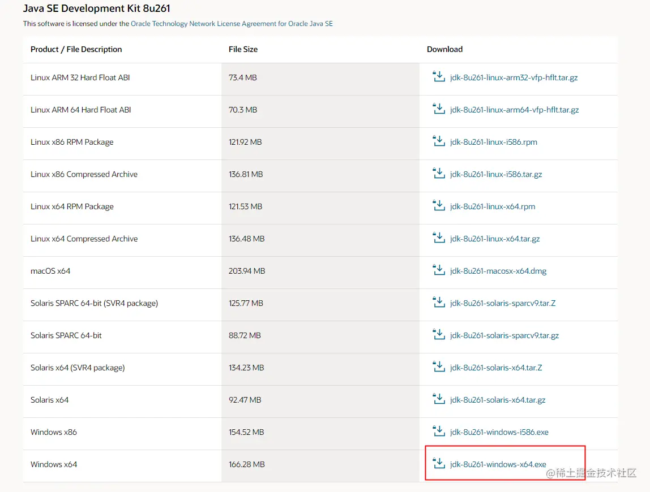Download jdk-8u261-linux-i586.tar.gz link
The height and width of the screenshot is (492, 650).
[x=496, y=174]
